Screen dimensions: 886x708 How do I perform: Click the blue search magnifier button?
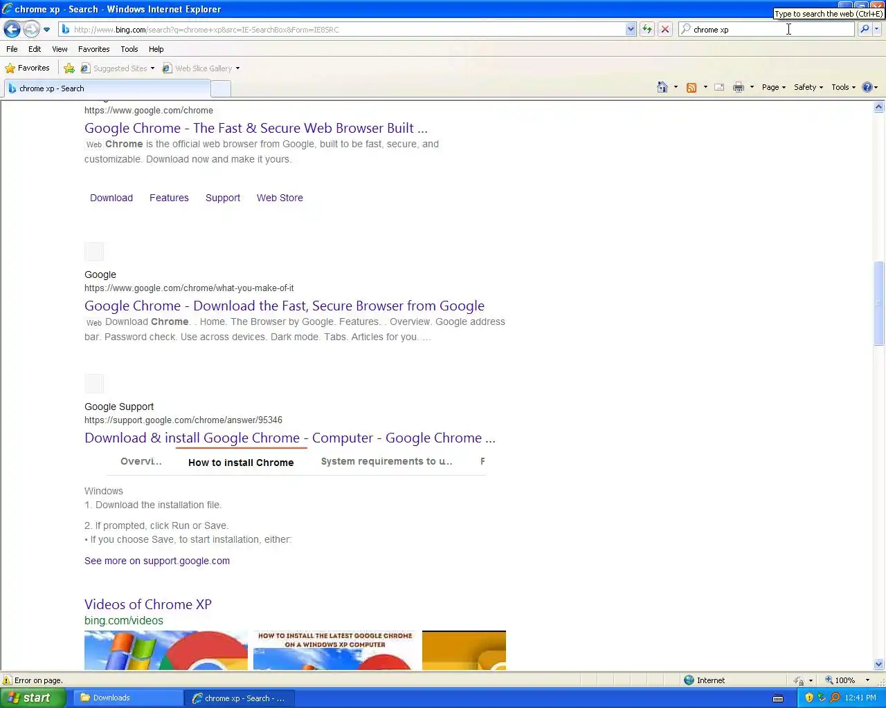tap(865, 29)
